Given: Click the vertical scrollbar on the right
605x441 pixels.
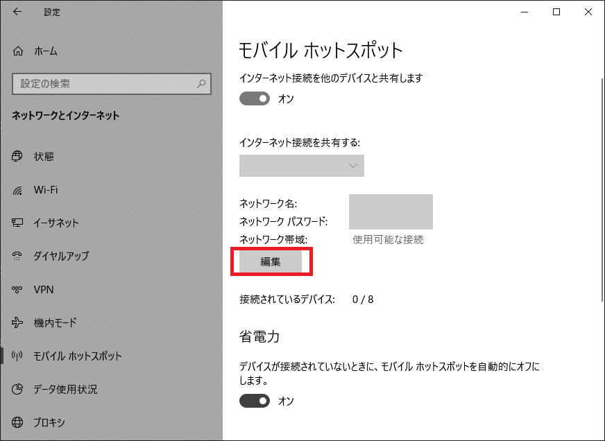Looking at the screenshot, I should coord(601,187).
